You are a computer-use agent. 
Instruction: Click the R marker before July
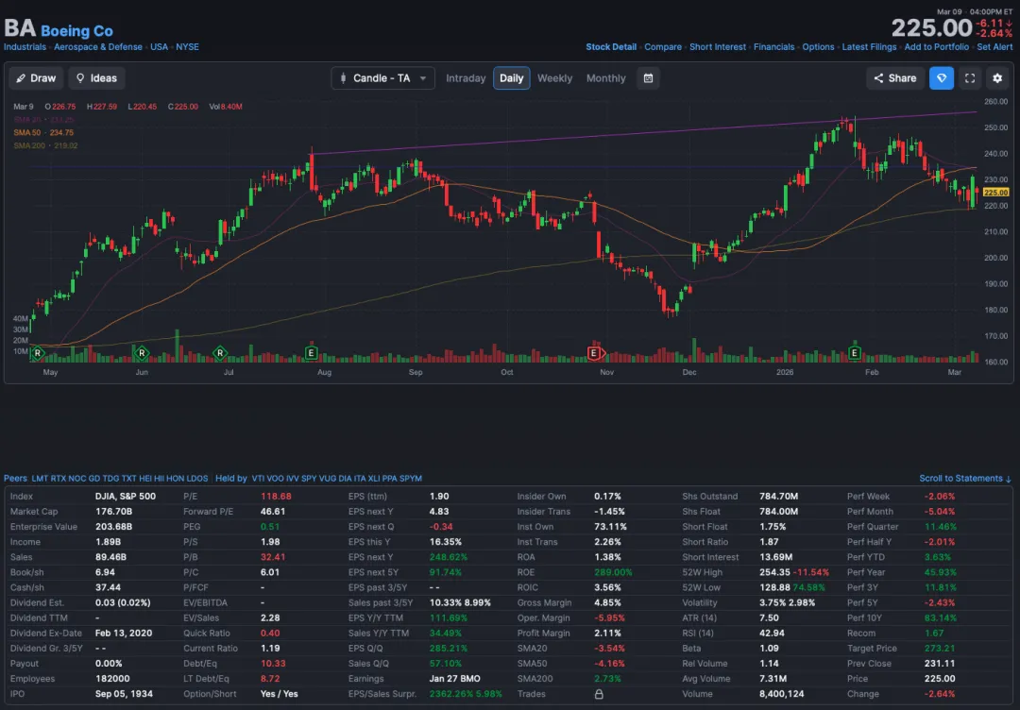pos(220,353)
